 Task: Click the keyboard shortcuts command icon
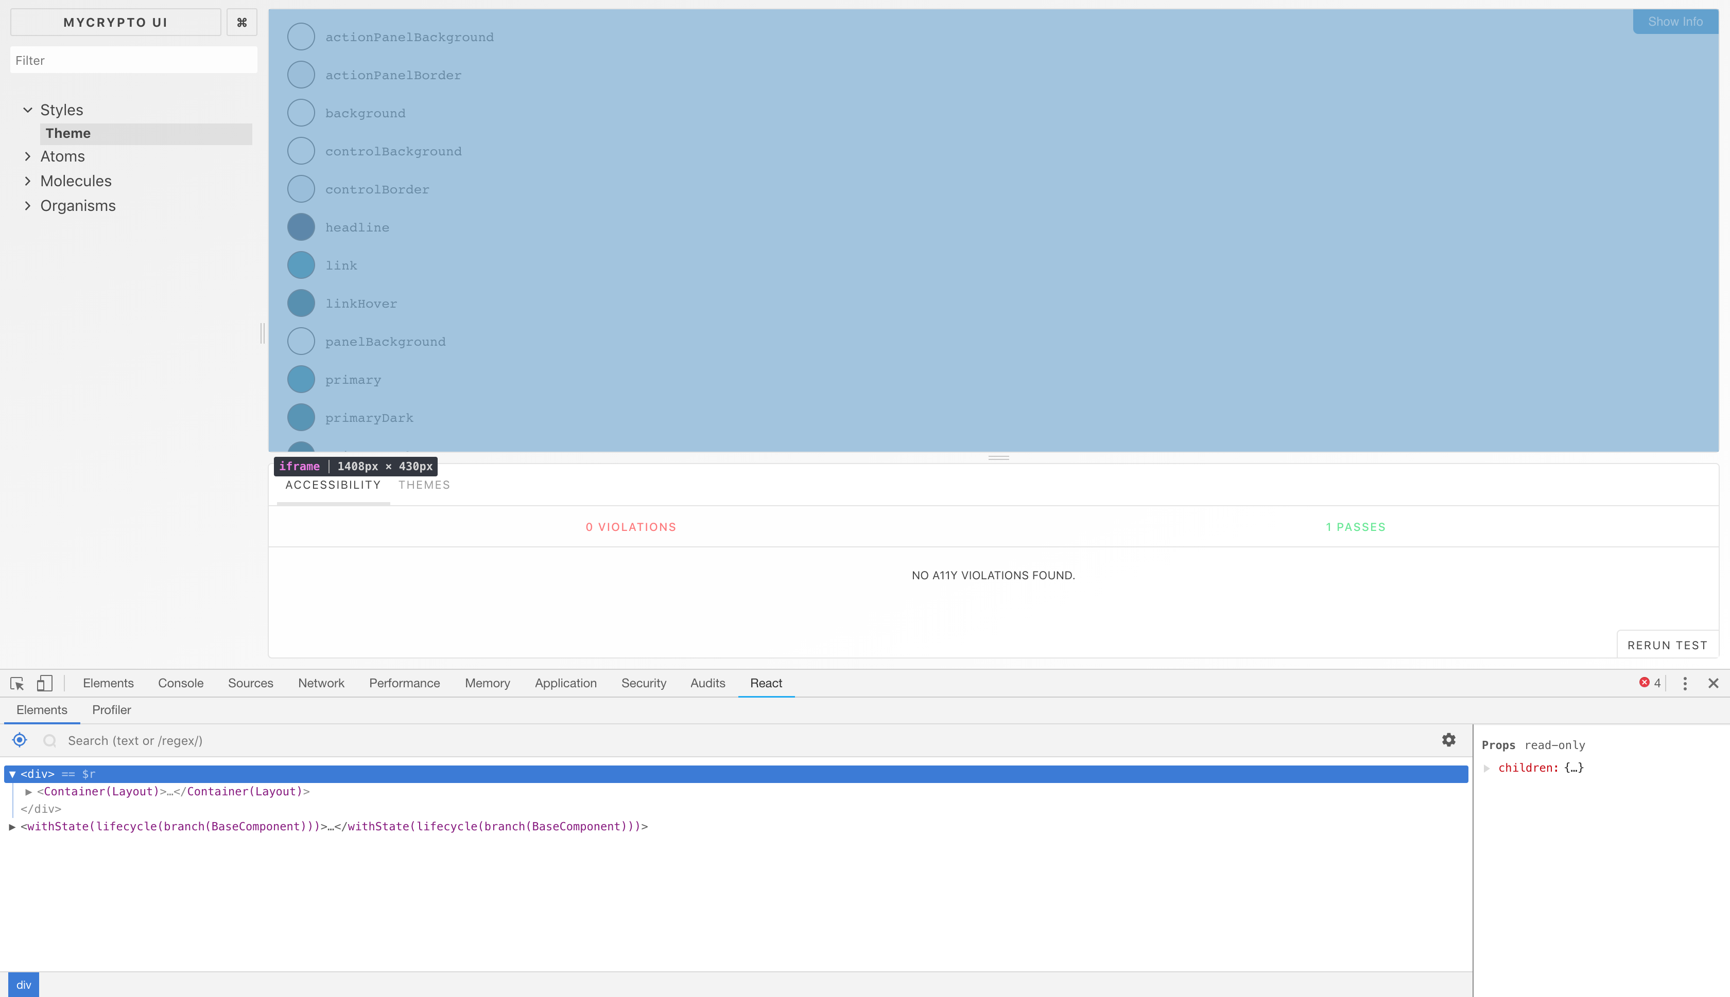(241, 23)
